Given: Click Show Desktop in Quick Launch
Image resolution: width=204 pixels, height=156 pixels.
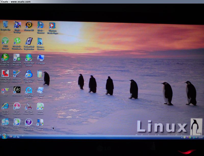Looking at the screenshot, I should tap(15, 136).
